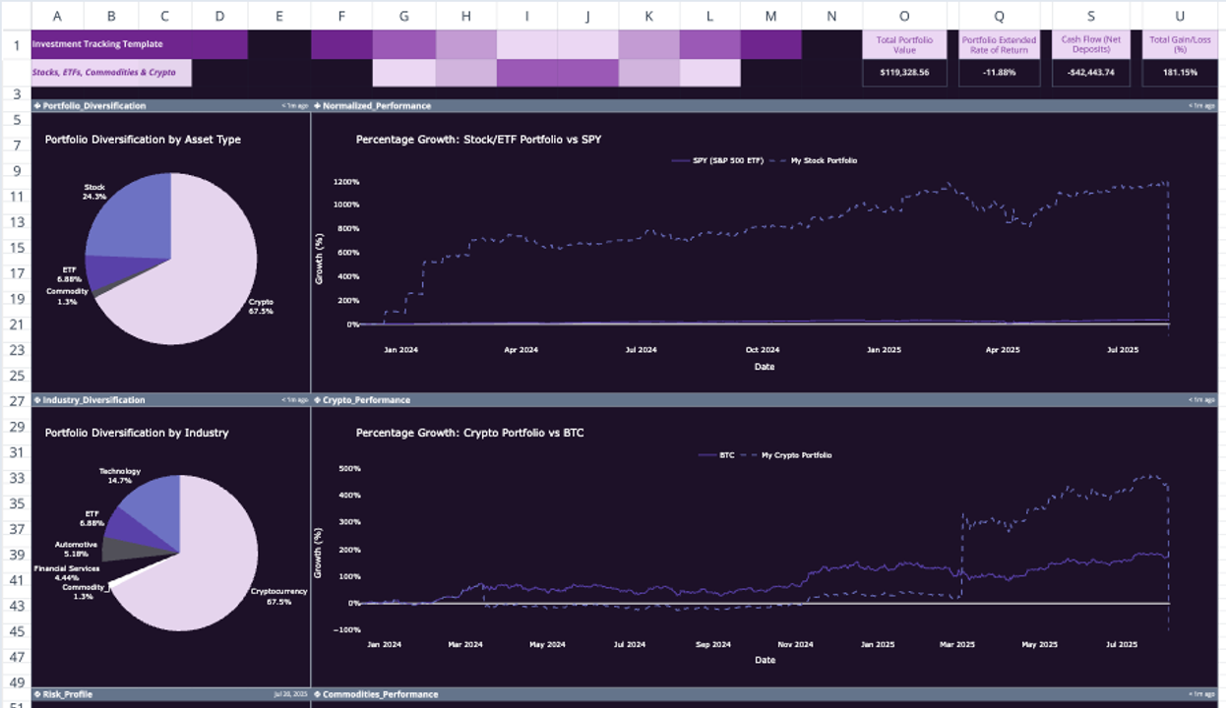Select the Total Gain/Loss (%) header cell

pyautogui.click(x=1180, y=46)
